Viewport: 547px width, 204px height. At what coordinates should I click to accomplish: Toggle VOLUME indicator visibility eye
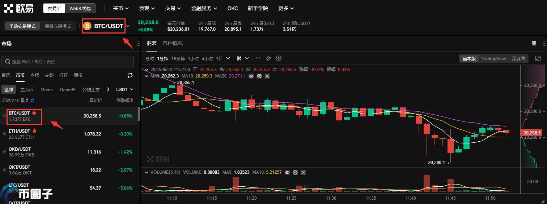[287, 172]
